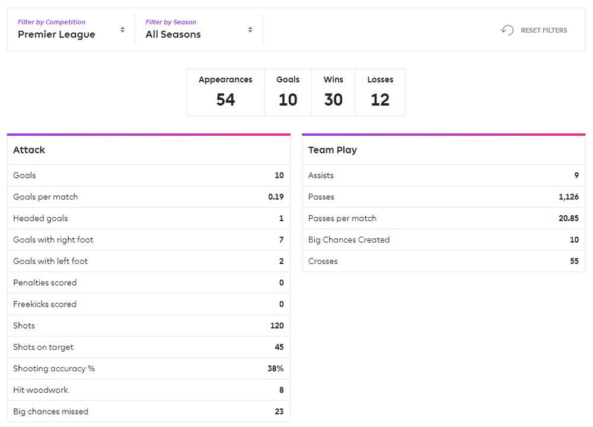593x427 pixels.
Task: Select the Goals summary box showing 10
Action: click(x=288, y=93)
